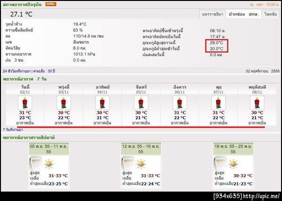Screen dimensions: 282x201
Task: Click the sunrise time 06:10 น.
Action: 218,31
